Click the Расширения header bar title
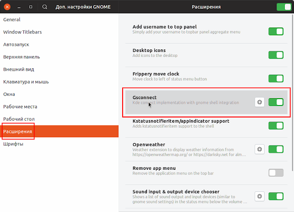Image resolution: width=294 pixels, height=212 pixels. coord(206,7)
